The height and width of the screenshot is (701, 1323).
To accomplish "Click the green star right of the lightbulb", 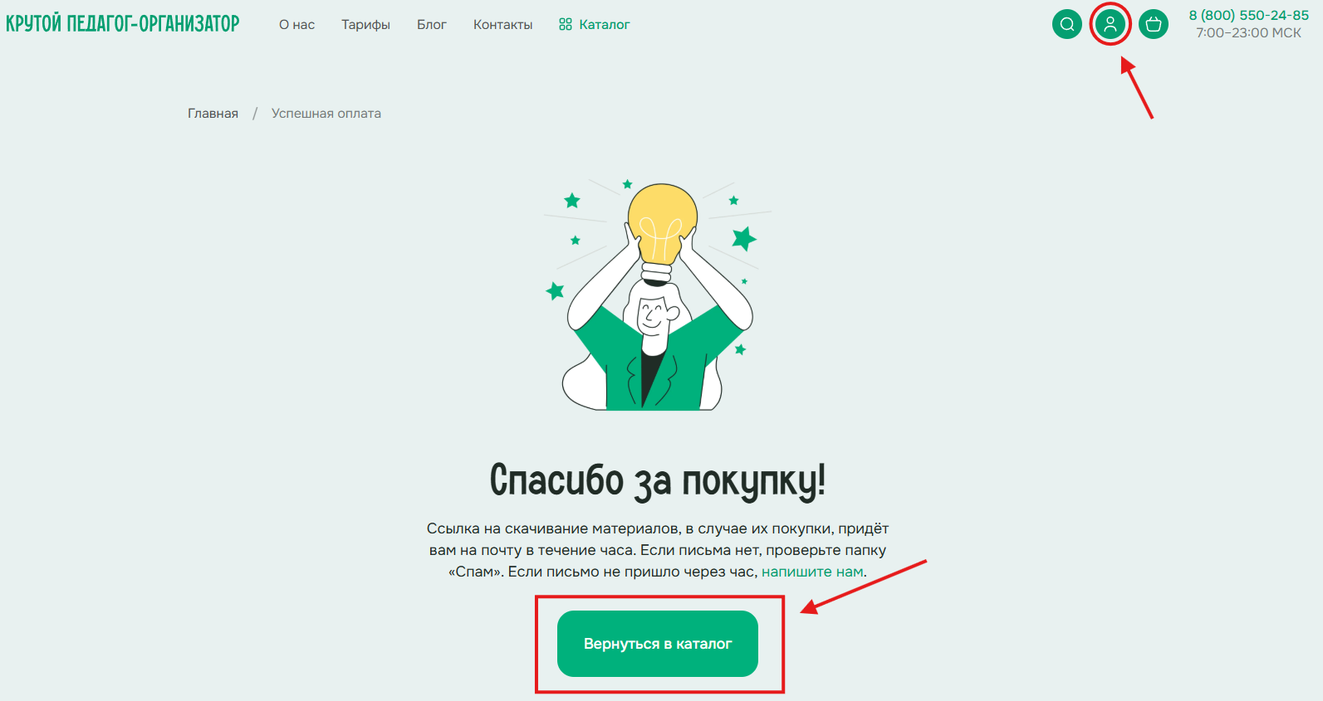I will coord(744,239).
